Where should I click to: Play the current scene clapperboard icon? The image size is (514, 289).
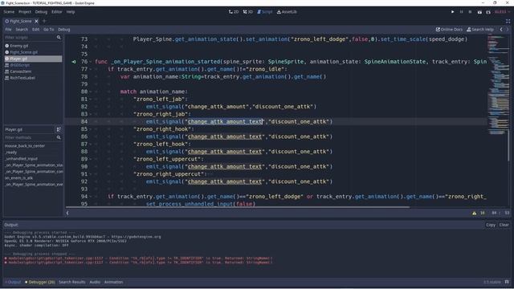coord(479,12)
